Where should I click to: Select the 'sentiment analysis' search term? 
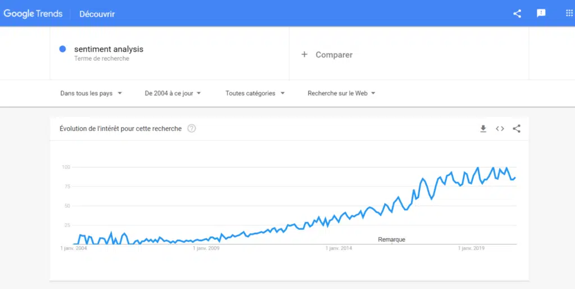pyautogui.click(x=108, y=49)
